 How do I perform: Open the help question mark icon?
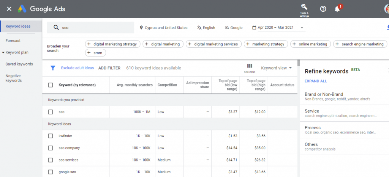[x=323, y=9]
